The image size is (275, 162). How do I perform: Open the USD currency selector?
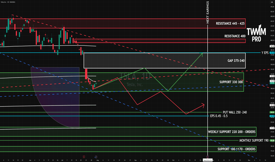pyautogui.click(x=272, y=2)
